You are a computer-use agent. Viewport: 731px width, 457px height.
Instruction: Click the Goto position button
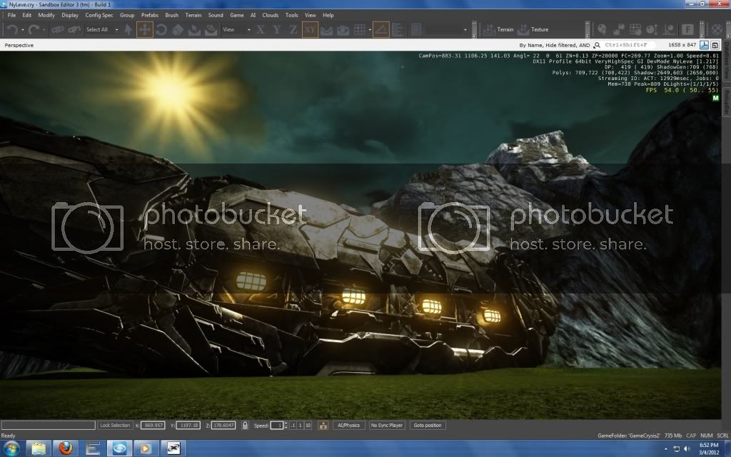[x=427, y=426]
